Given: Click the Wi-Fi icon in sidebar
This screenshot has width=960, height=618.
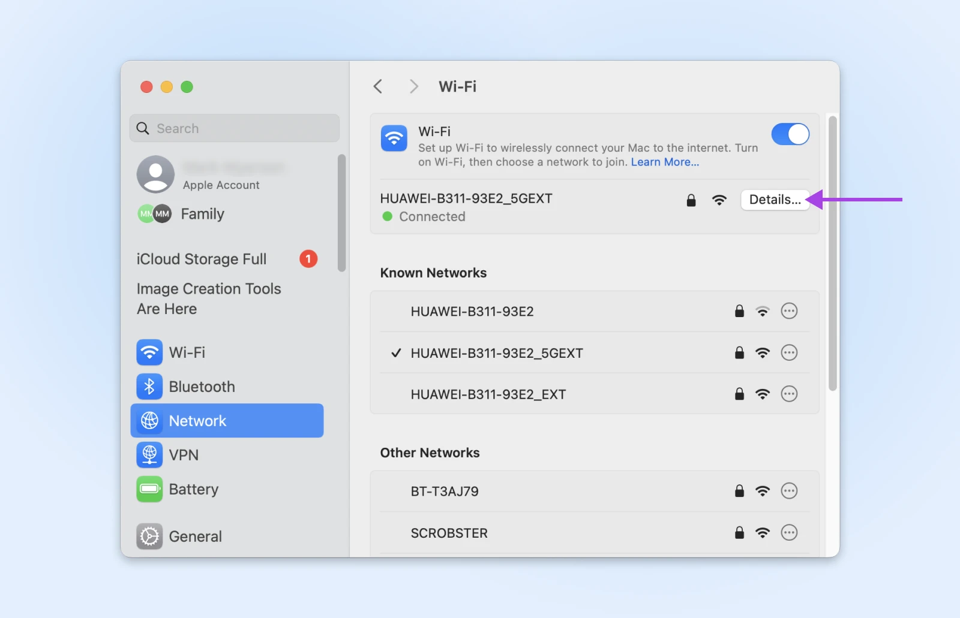Looking at the screenshot, I should pos(149,352).
